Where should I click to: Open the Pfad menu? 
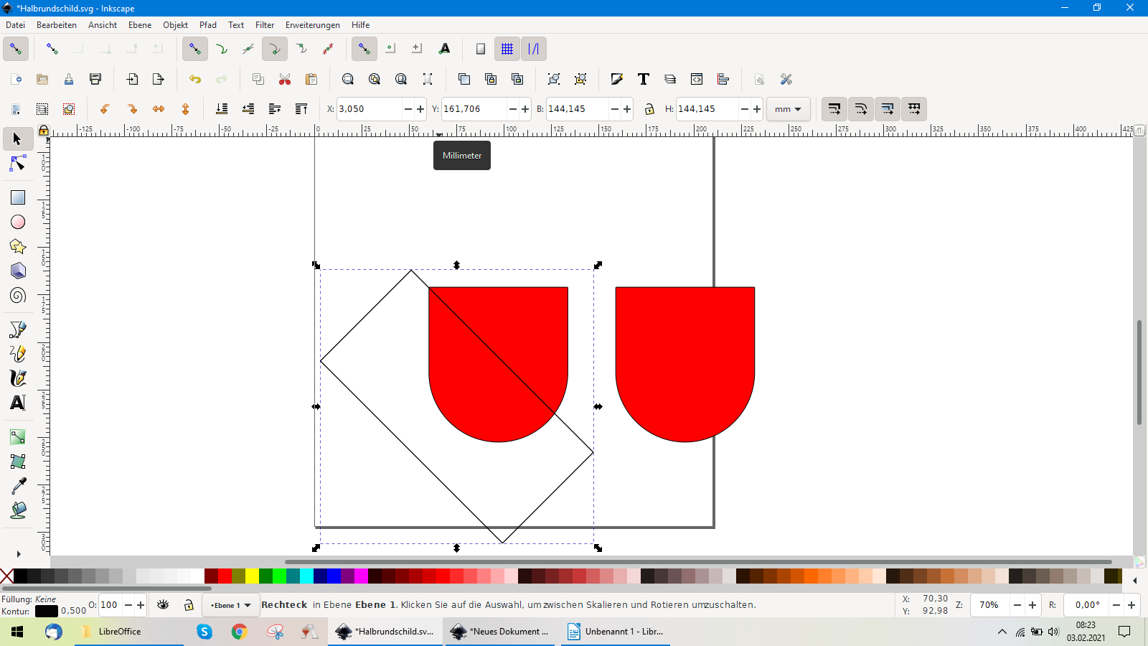(x=208, y=25)
